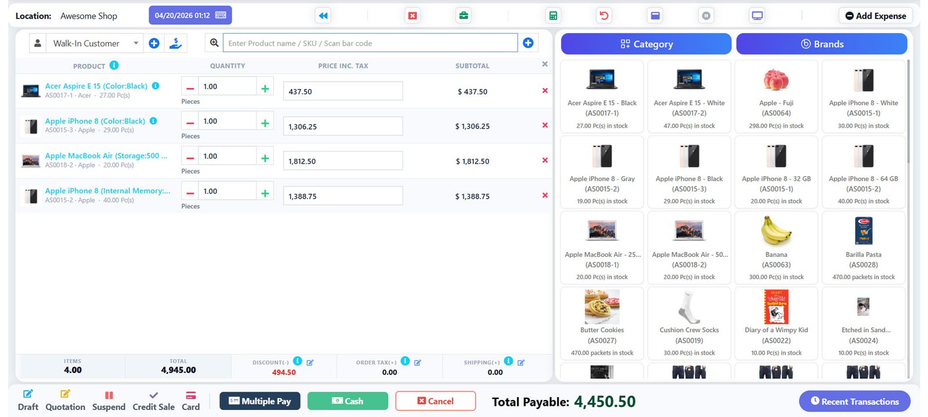Decrease quantity of Acer Aspire E 15

tap(190, 89)
